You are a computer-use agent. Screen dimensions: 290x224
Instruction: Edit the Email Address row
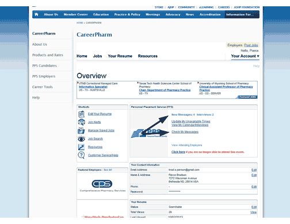[254, 170]
